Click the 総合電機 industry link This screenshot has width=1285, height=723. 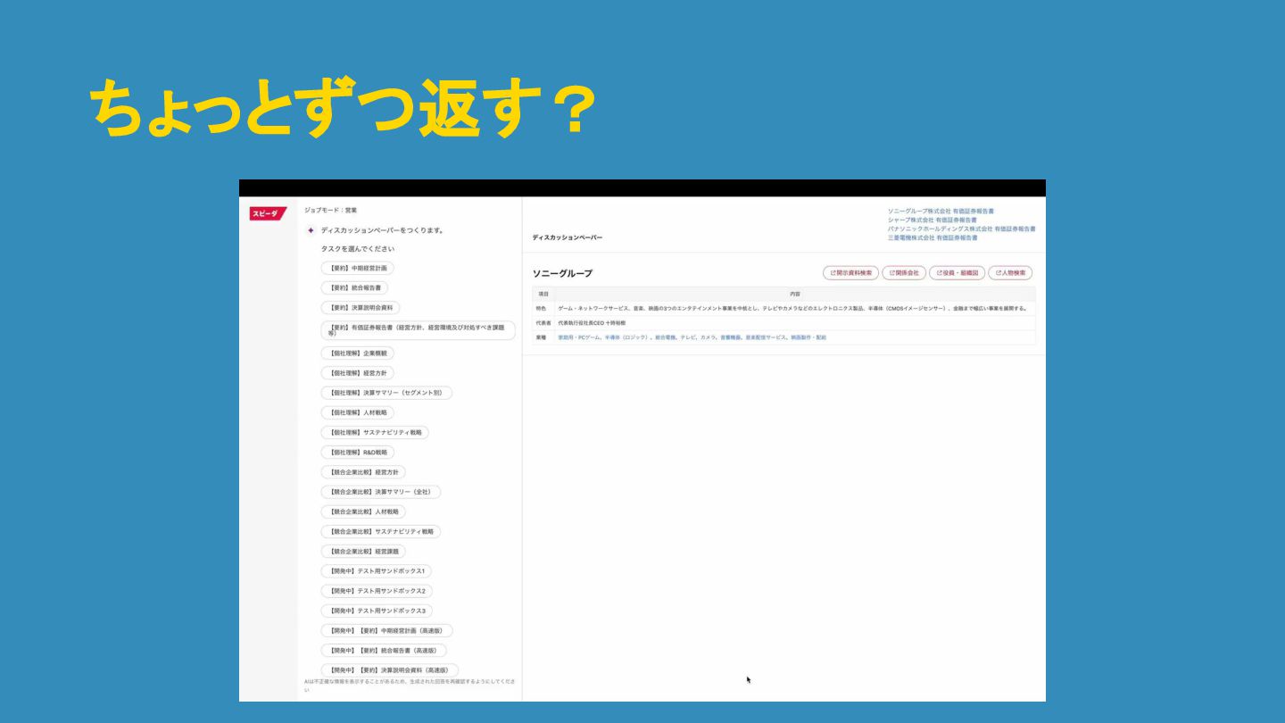tap(665, 337)
